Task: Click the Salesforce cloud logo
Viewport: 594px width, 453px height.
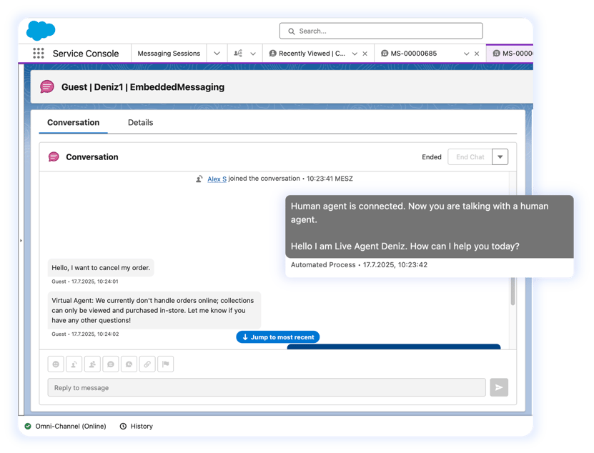Action: click(41, 31)
